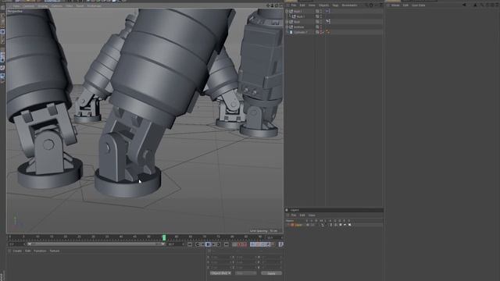Click the search icon in Object Manager
This screenshot has width=500, height=281.
pos(366,5)
